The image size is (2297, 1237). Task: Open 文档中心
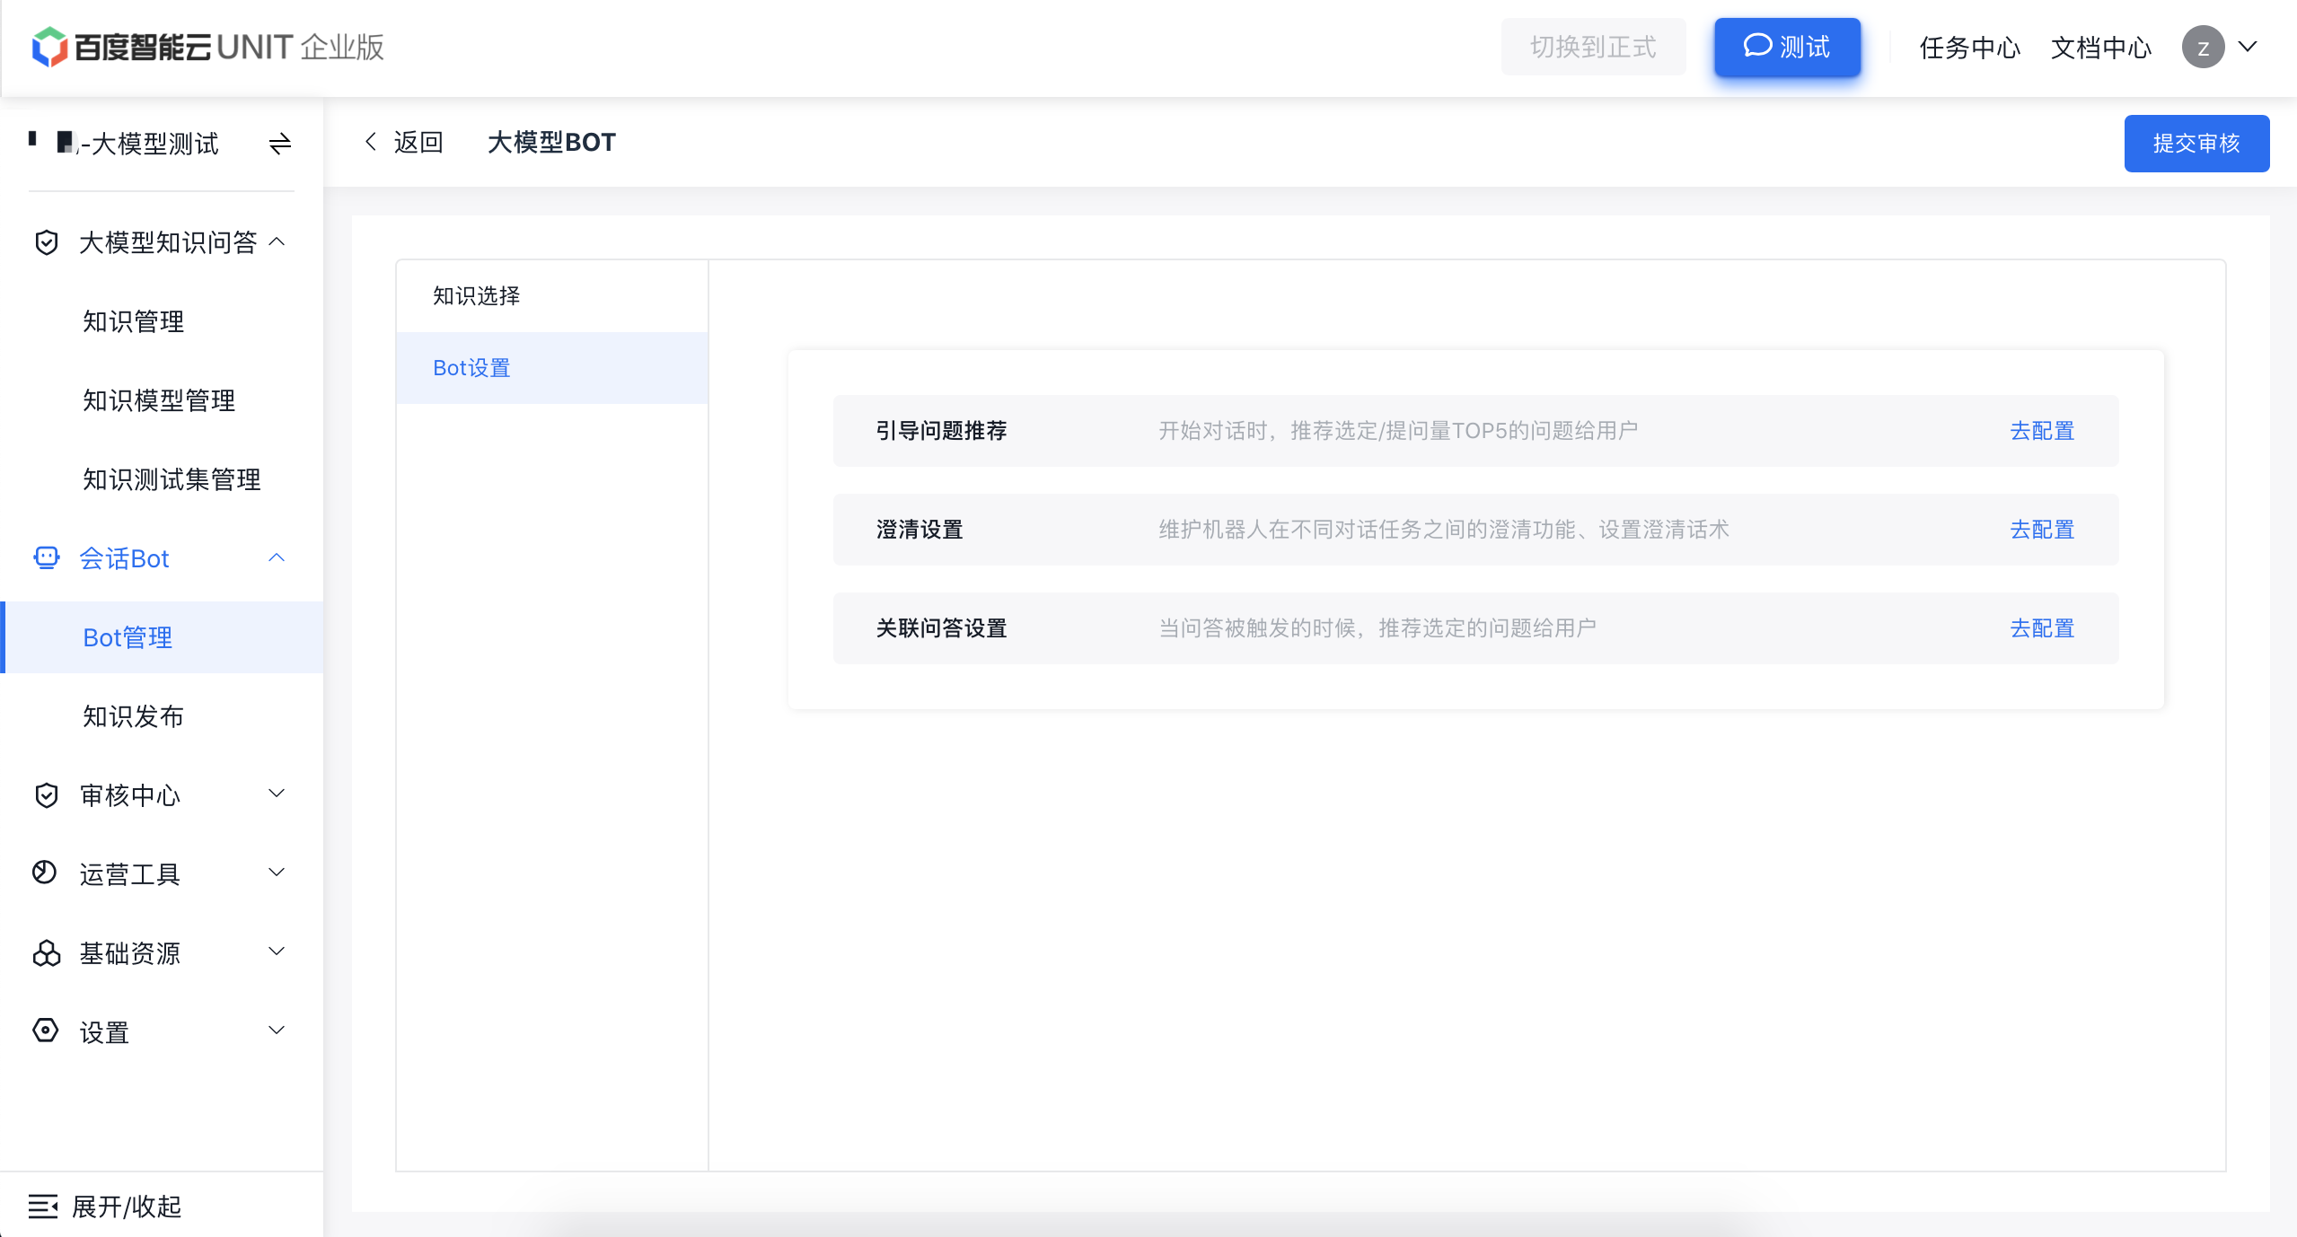[x=2101, y=48]
